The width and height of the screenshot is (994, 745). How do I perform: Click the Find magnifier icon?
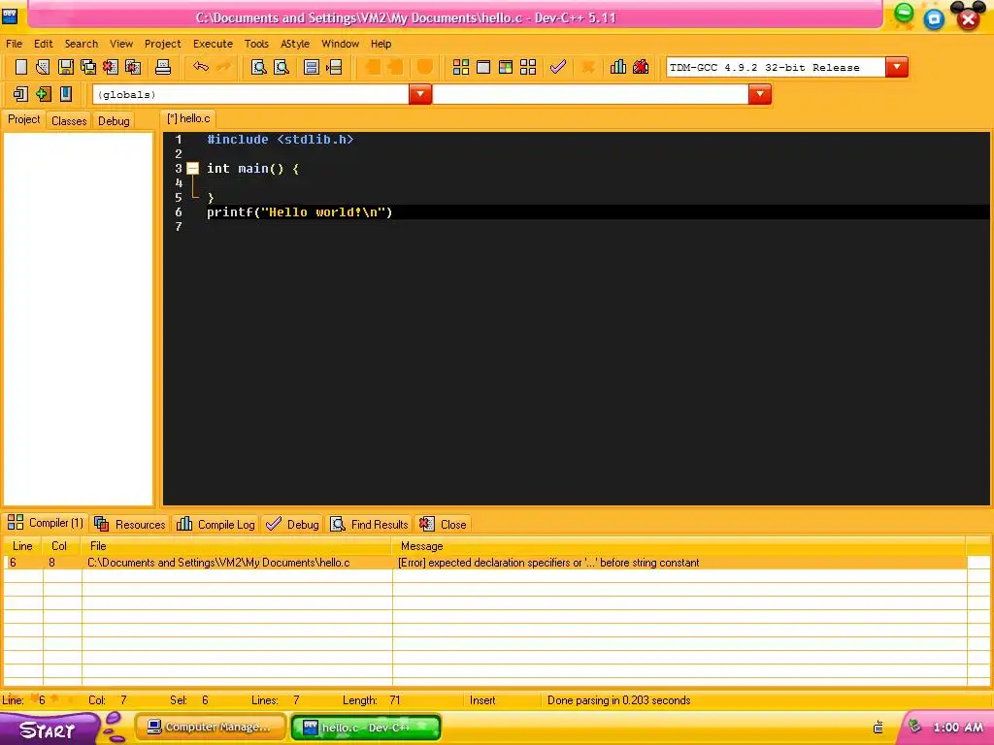(x=258, y=67)
